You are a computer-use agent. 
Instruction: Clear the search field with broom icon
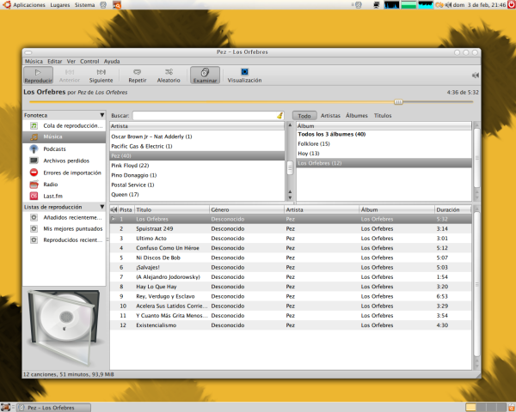(x=279, y=115)
